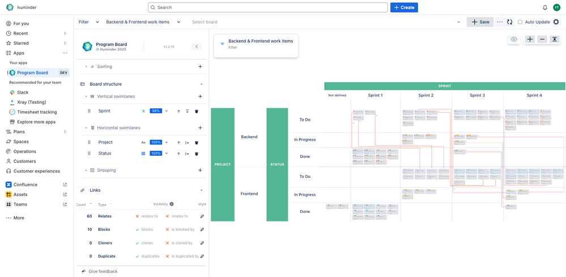Switch Status swimlane orientation arrow
Image resolution: width=566 pixels, height=277 pixels.
point(188,154)
